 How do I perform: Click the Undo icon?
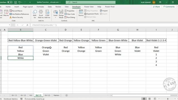[19, 2]
